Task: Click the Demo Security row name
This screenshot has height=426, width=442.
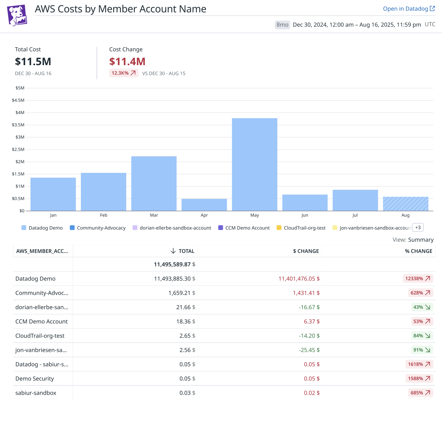Action: click(x=35, y=378)
